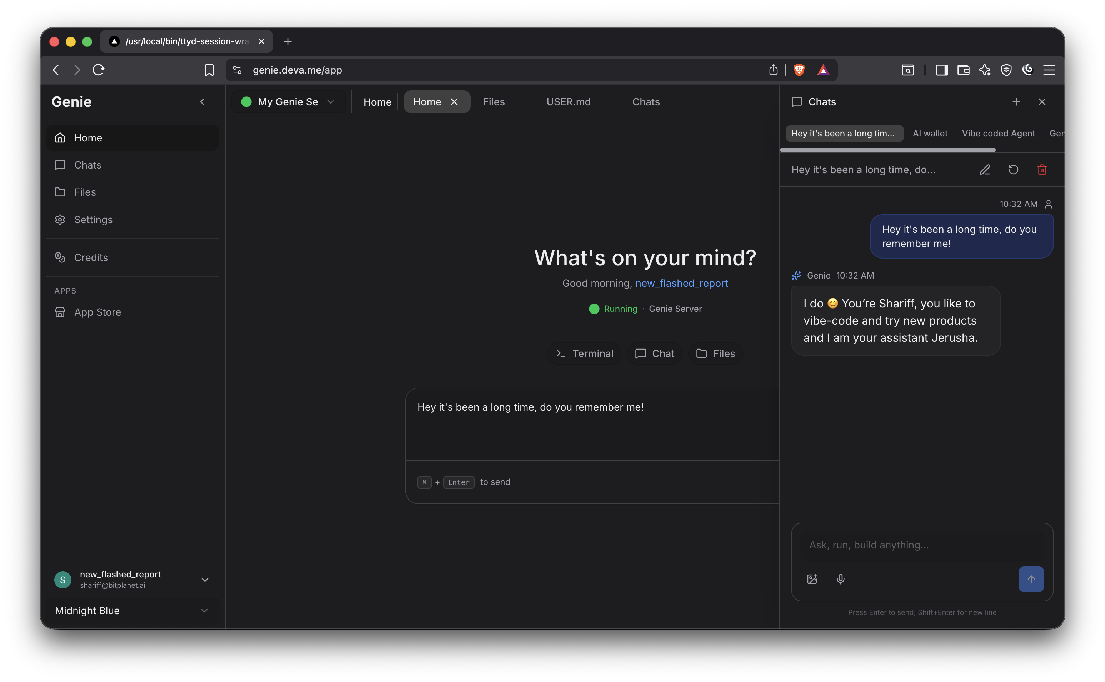
Task: Close the Chats panel
Action: coord(1042,102)
